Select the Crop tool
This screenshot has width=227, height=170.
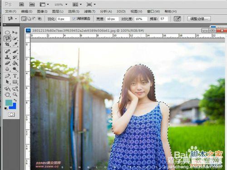[7, 44]
